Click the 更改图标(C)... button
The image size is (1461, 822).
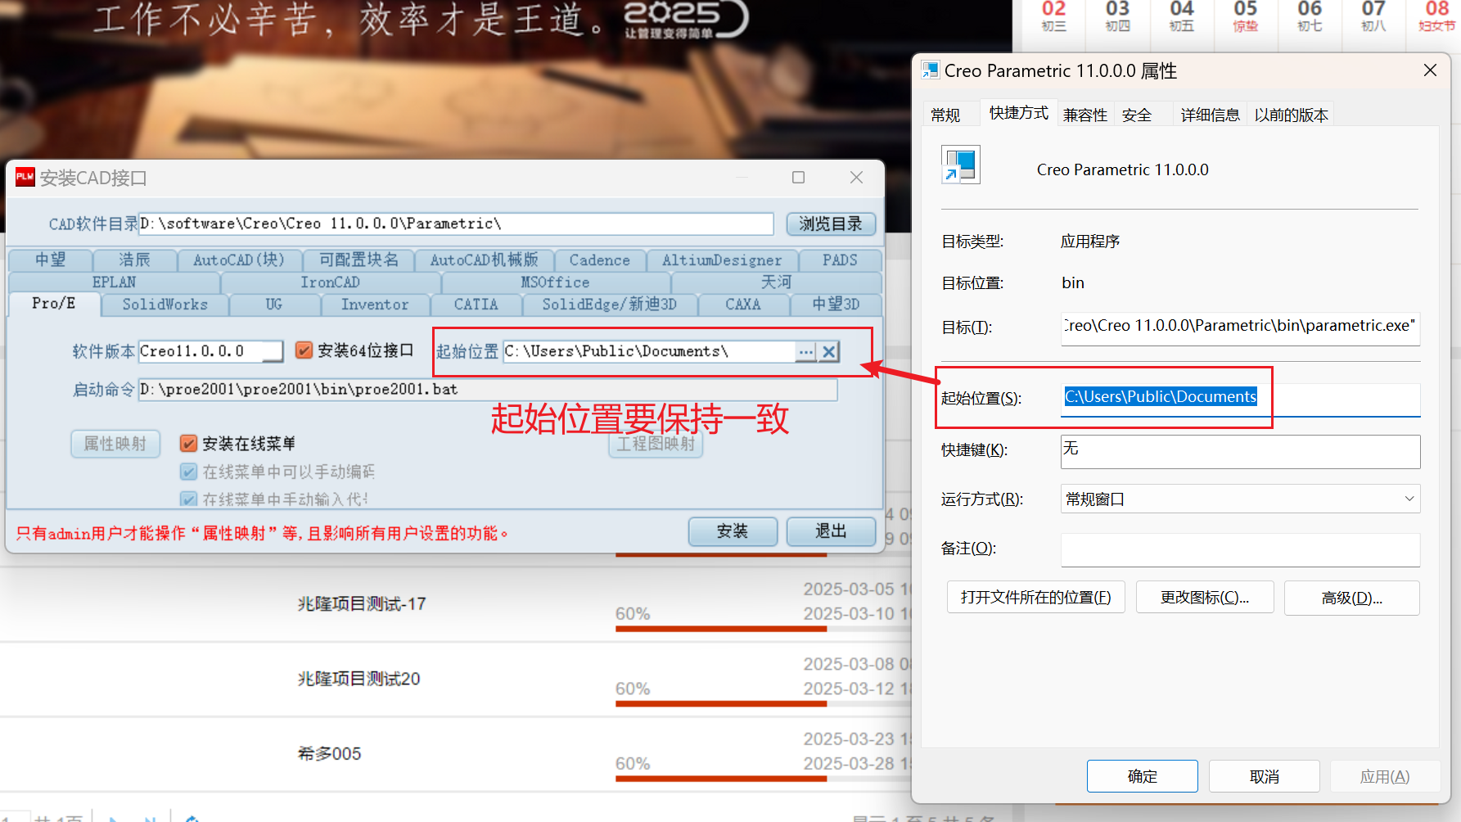(x=1205, y=598)
